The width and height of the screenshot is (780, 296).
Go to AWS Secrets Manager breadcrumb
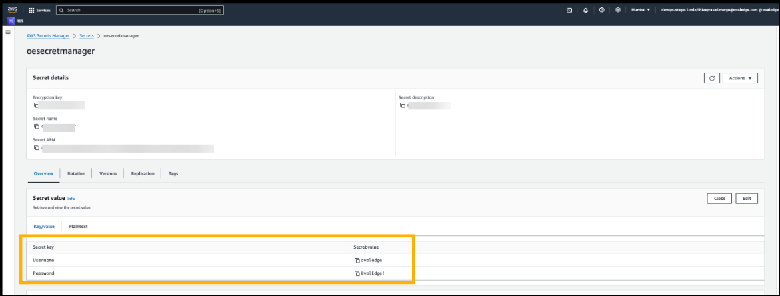(x=48, y=36)
